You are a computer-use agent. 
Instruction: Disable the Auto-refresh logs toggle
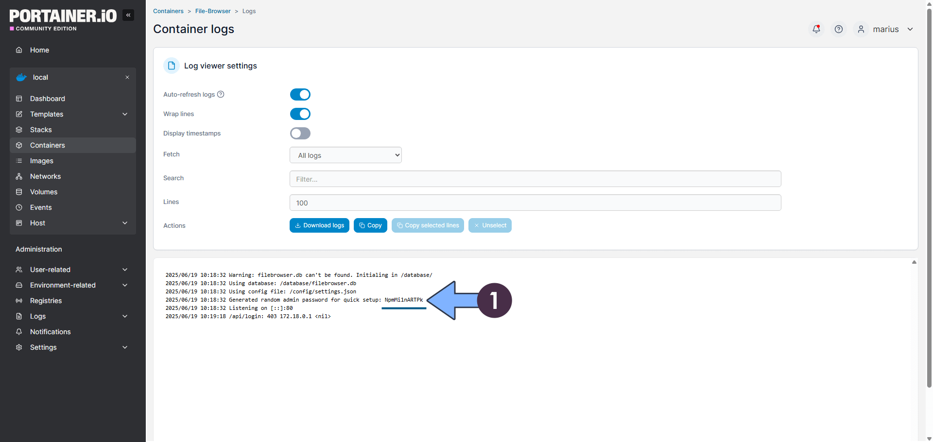tap(300, 94)
